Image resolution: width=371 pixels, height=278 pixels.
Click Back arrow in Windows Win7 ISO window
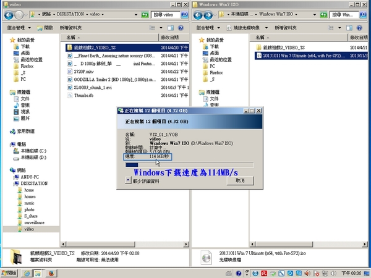198,15
